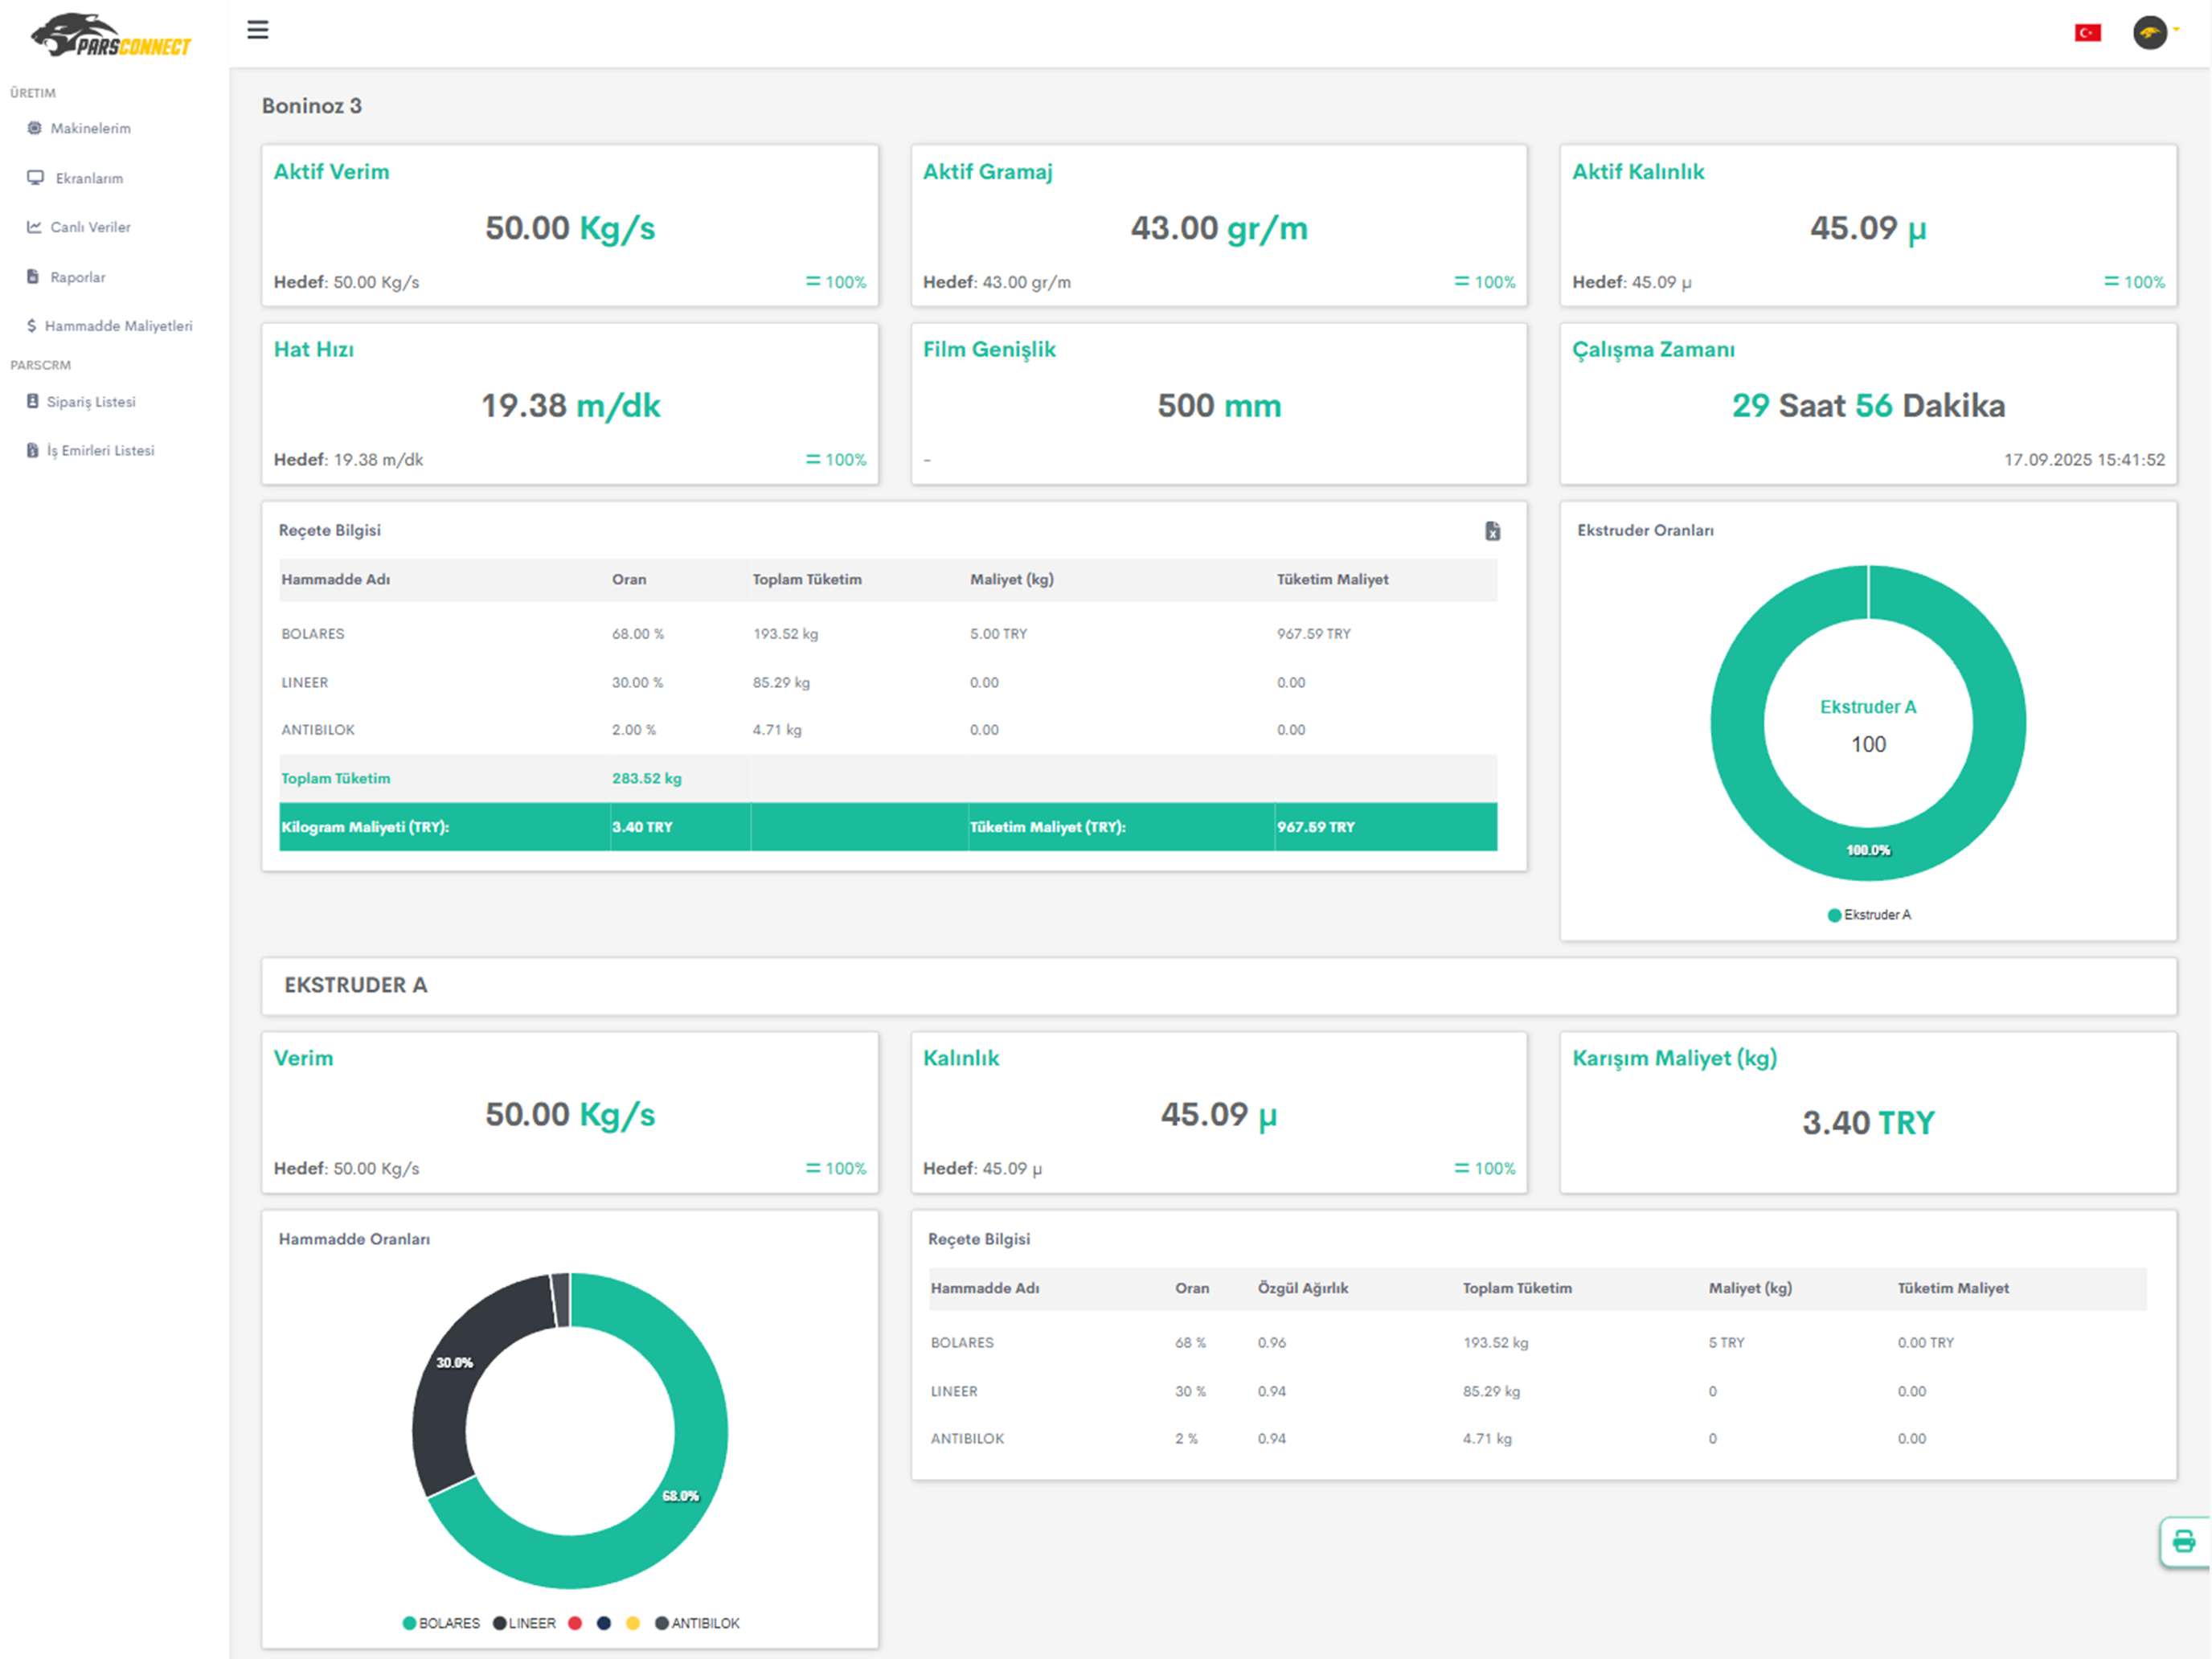
Task: Click Ekstruder Kalınlık value 45.09 µ
Action: tap(1219, 1114)
